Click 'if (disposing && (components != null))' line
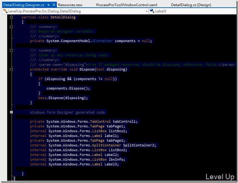Image resolution: width=238 pixels, height=183 pixels. (77, 79)
